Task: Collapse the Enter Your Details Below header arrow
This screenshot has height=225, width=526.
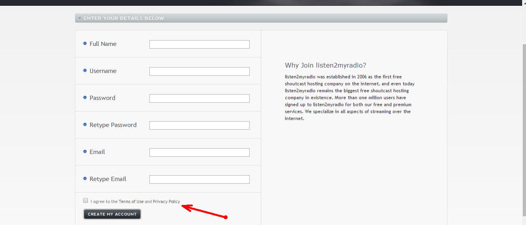Action: pos(79,18)
